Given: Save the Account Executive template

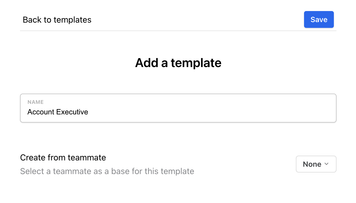Looking at the screenshot, I should 319,19.
